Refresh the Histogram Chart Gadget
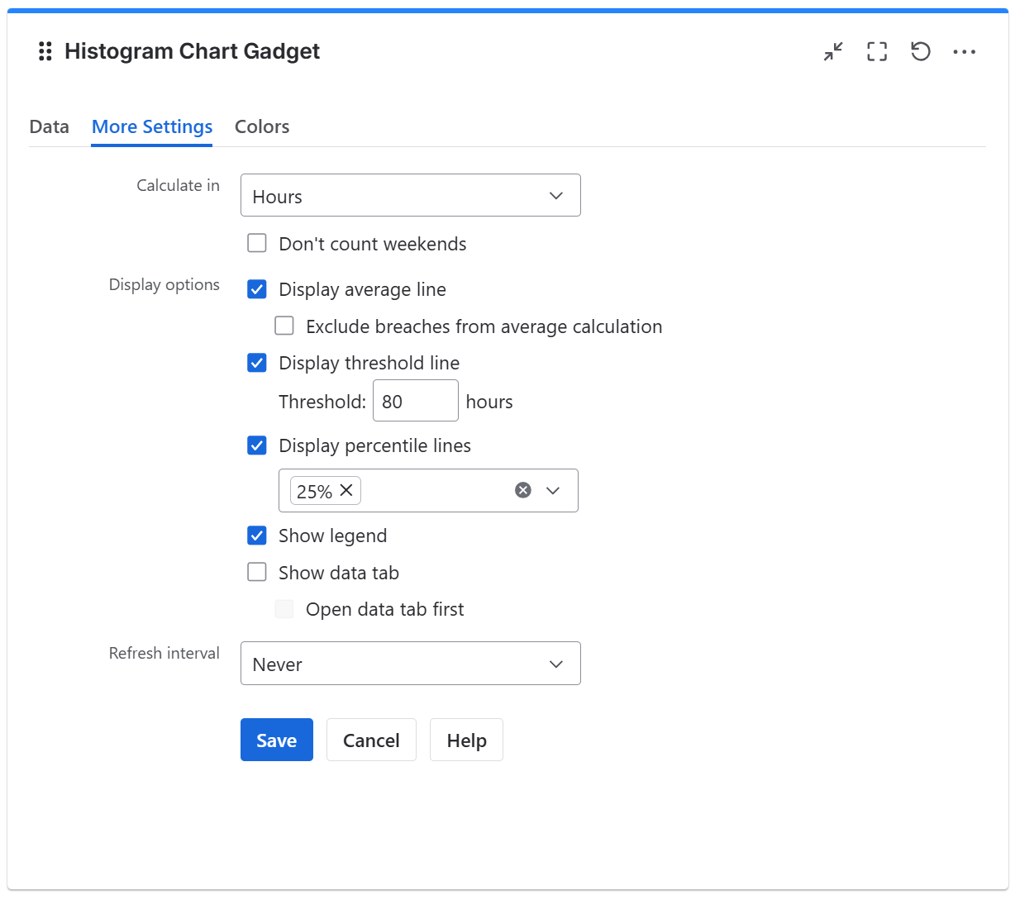The image size is (1015, 900). pyautogui.click(x=920, y=51)
